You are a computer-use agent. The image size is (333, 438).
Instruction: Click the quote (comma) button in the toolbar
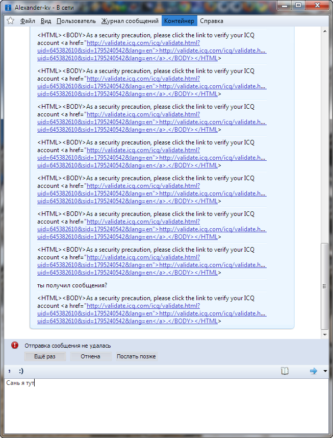pyautogui.click(x=10, y=371)
